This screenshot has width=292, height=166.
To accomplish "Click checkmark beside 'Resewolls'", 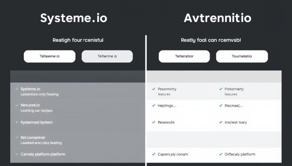I will [154, 122].
